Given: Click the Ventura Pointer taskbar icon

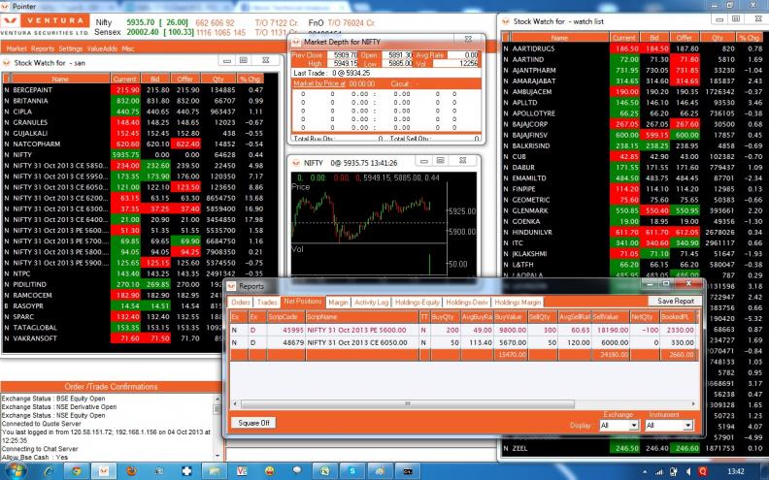Looking at the screenshot, I should tap(104, 471).
